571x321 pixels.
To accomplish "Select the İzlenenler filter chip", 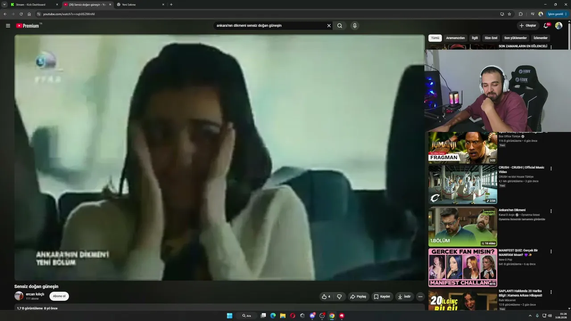I will 541,38.
